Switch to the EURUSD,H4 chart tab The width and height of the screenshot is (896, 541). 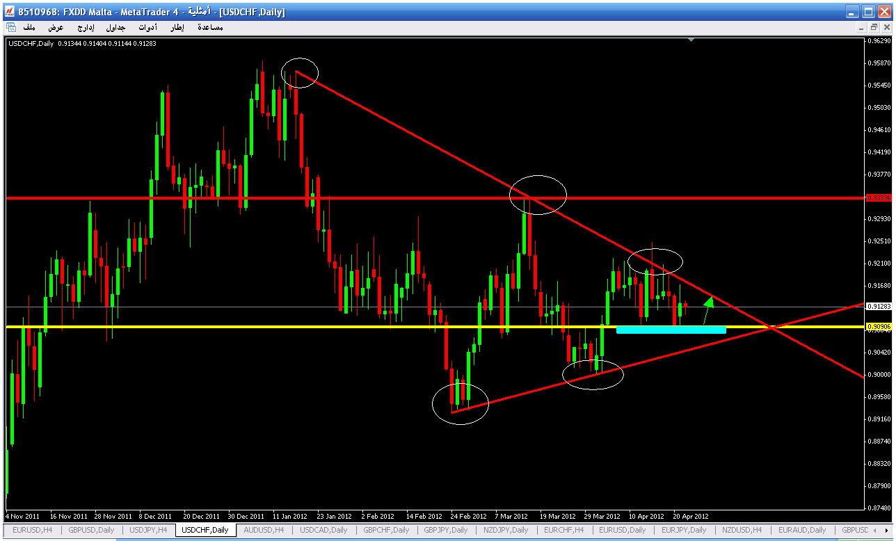point(33,530)
